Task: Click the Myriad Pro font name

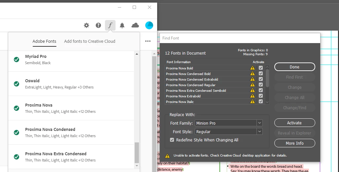Action: coord(36,56)
